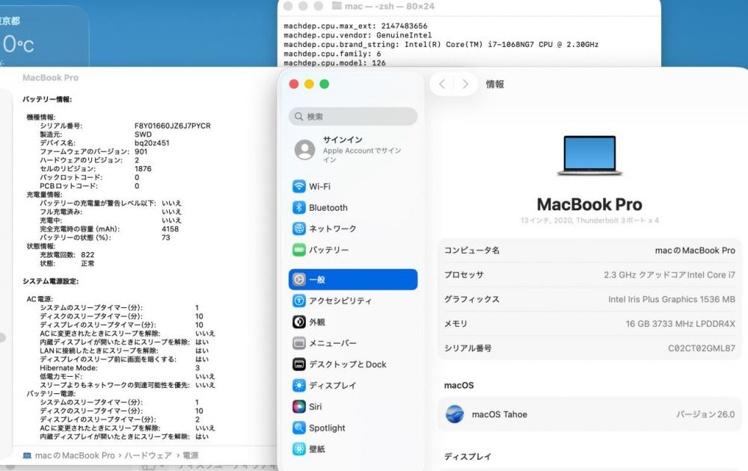
Task: Click 'バッテリー情報:' heading
Action: pyautogui.click(x=47, y=99)
